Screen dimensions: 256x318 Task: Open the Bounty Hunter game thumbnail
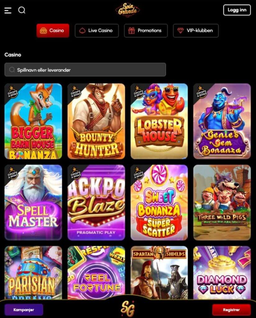click(96, 121)
